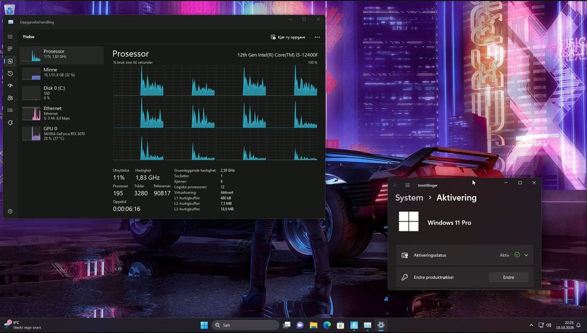
Task: Open Details list icon in Task Manager sidebar
Action: 10,110
